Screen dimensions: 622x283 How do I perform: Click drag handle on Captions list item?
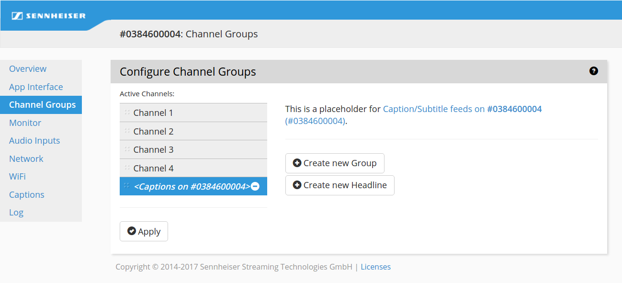(x=126, y=186)
